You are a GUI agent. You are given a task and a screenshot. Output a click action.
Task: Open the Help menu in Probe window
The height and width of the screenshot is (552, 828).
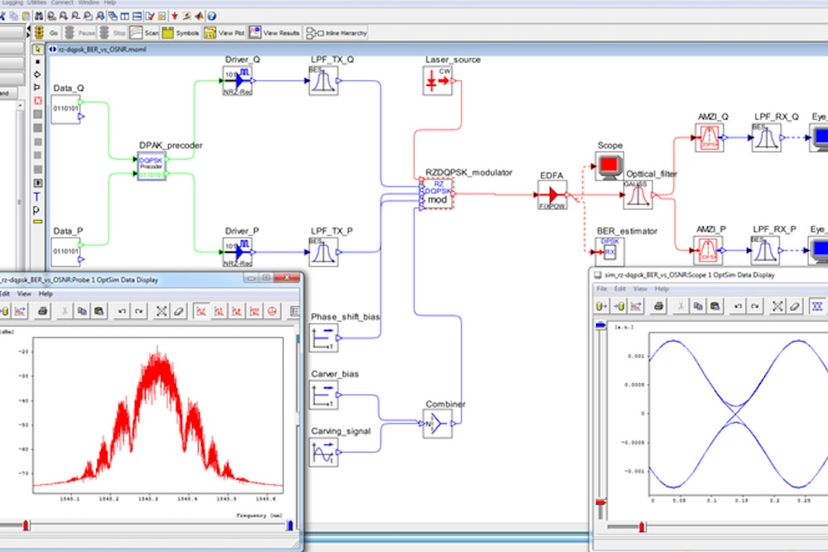pos(46,294)
